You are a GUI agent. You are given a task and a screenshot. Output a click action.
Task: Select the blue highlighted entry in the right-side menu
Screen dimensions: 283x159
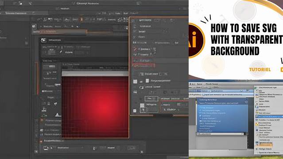(269, 117)
